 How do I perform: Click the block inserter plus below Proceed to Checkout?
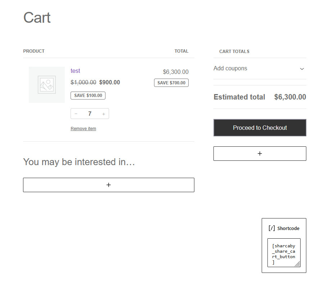pos(260,153)
